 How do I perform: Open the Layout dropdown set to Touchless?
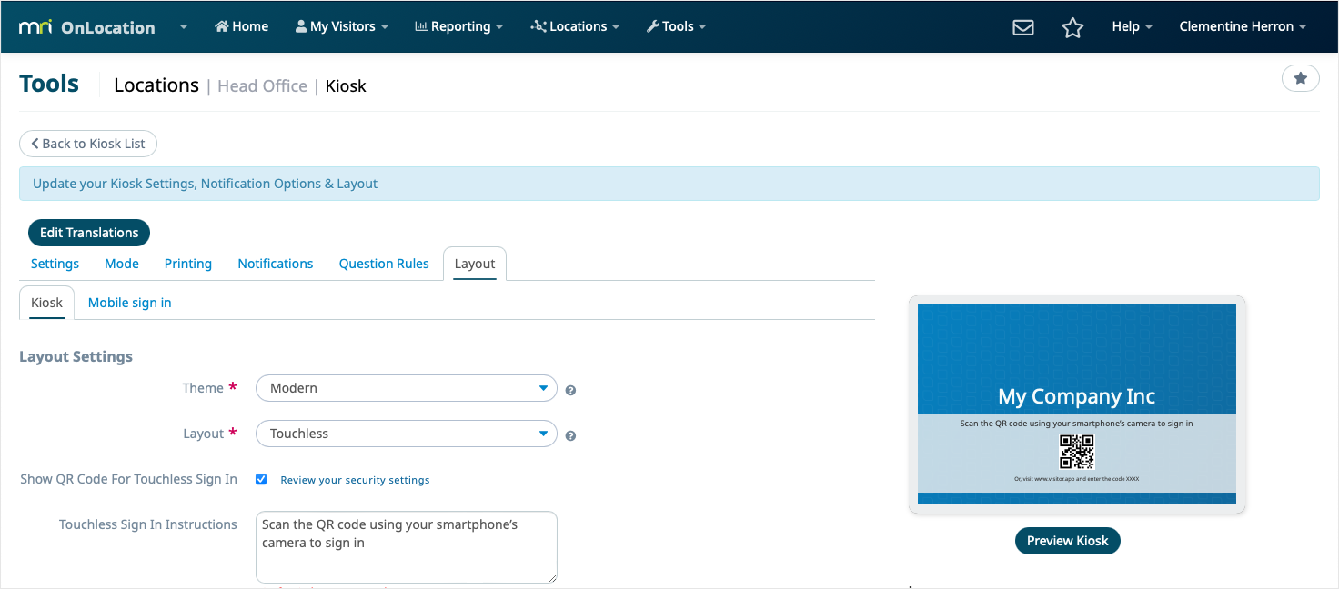[x=406, y=434]
